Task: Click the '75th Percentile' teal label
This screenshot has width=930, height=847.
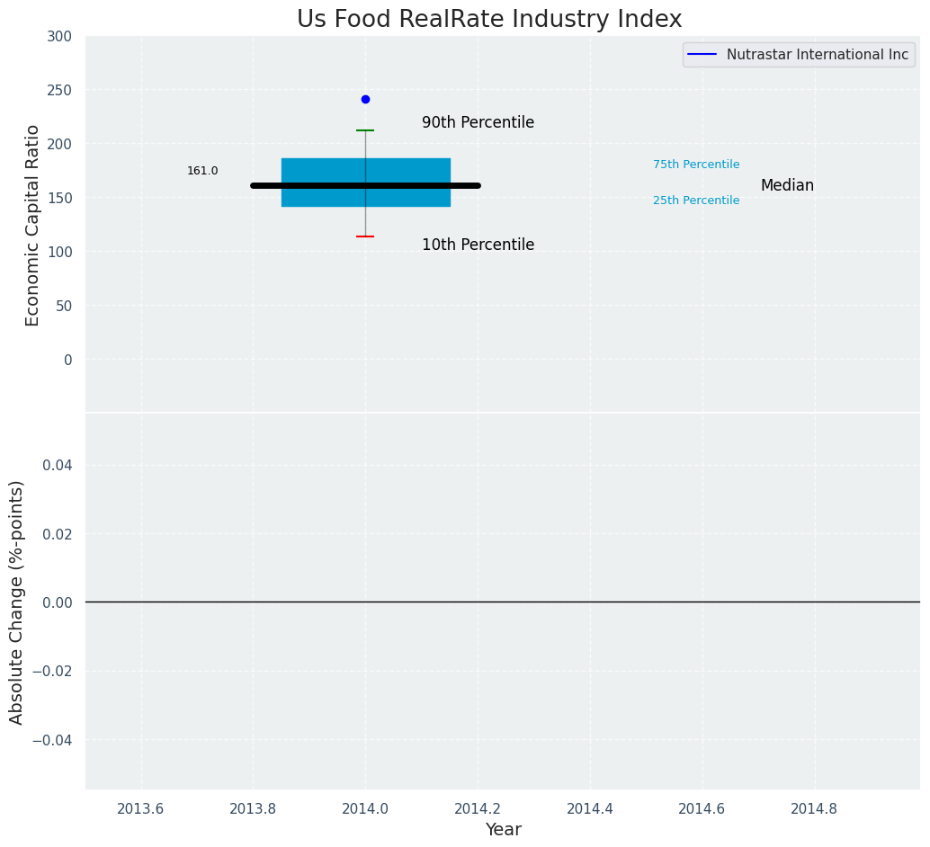Action: [x=696, y=165]
